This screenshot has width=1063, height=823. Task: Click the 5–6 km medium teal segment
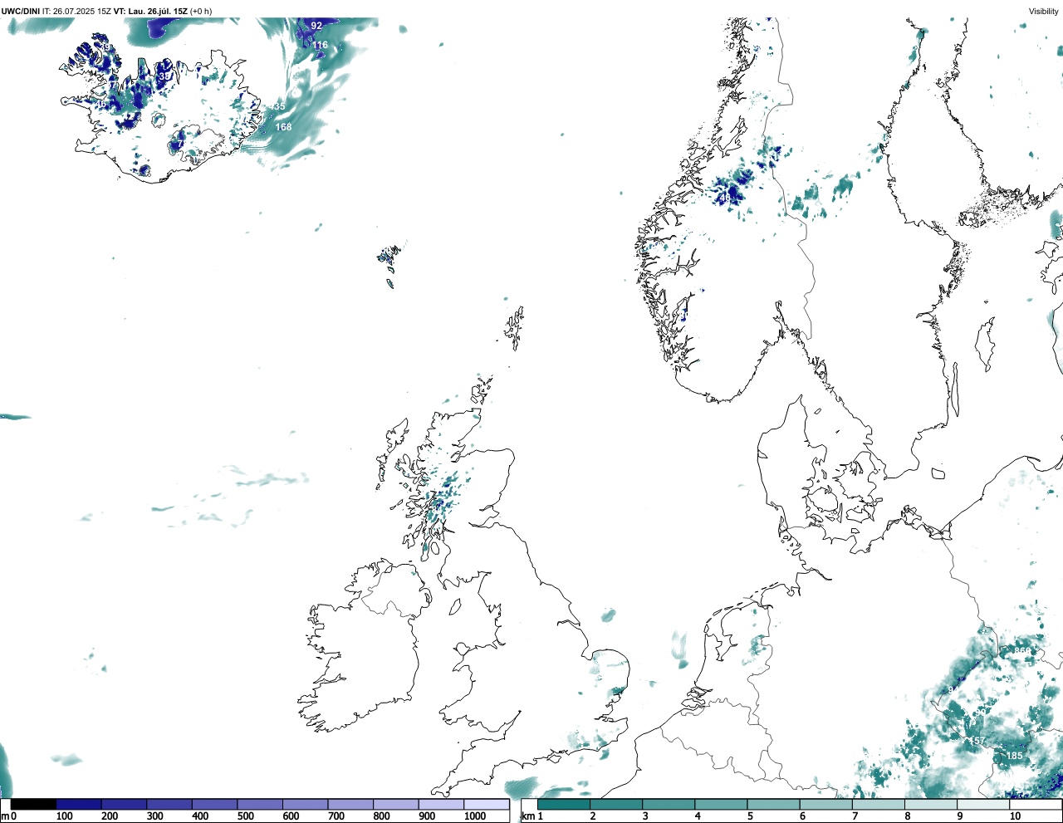point(773,804)
